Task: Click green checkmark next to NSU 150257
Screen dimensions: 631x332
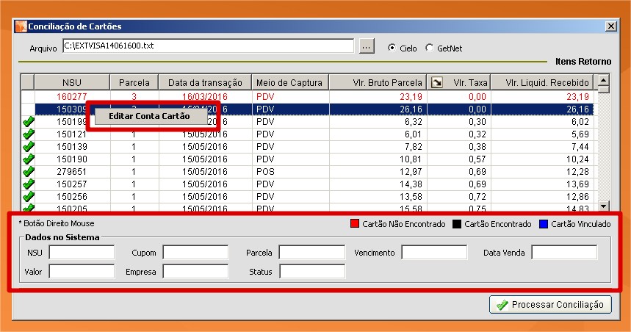Action: [x=29, y=184]
